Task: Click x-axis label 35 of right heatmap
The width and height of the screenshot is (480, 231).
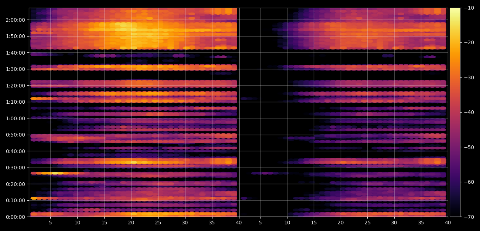Action: 421,223
